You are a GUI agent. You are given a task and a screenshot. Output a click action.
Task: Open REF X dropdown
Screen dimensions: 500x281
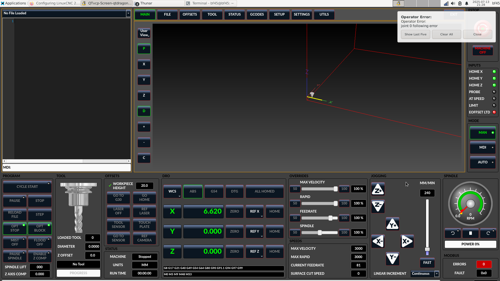[x=255, y=212]
